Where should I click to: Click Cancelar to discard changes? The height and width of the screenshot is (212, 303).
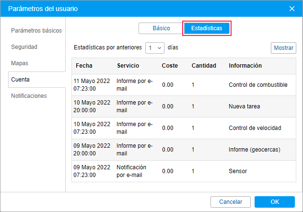231,202
